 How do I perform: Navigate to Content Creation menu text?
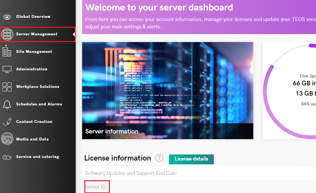[34, 122]
